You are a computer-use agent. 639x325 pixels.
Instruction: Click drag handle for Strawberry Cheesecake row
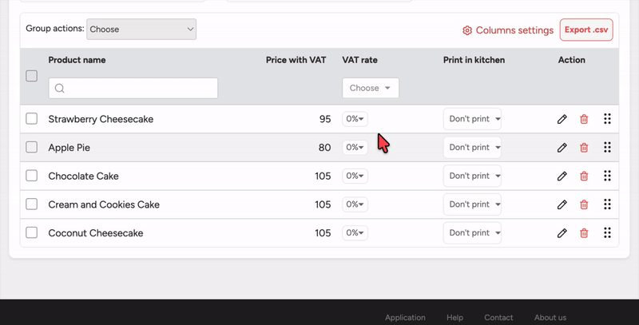click(x=607, y=119)
